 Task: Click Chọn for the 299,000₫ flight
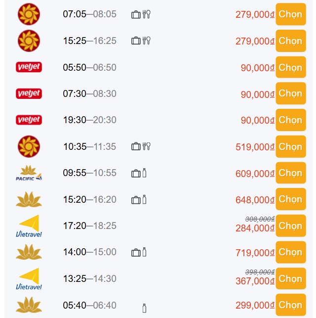click(x=290, y=305)
